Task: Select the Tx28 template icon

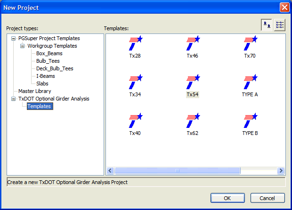Action: (135, 44)
